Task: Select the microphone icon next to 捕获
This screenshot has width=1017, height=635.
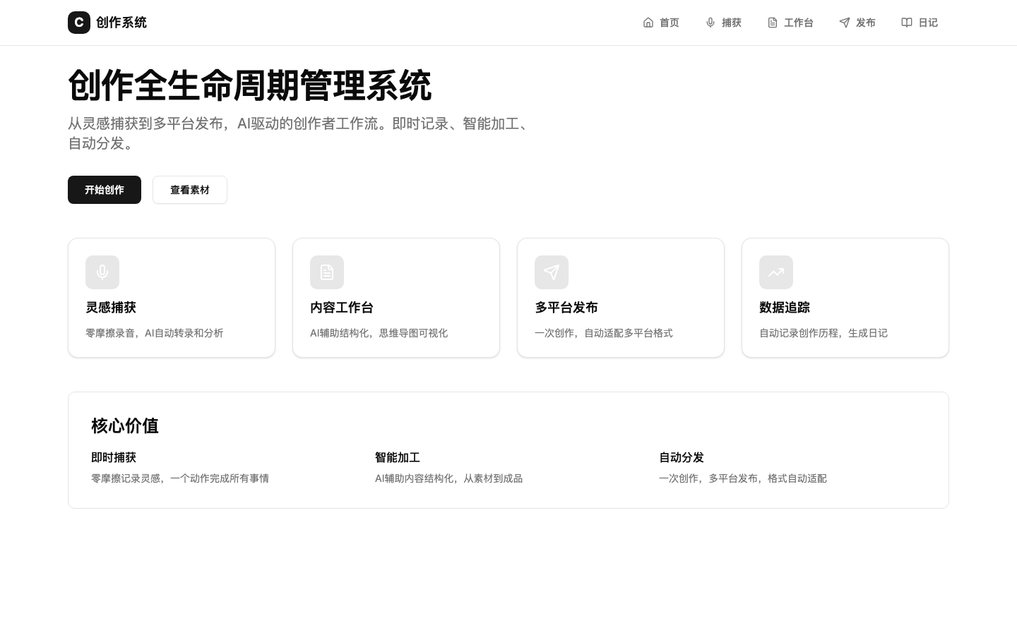Action: tap(710, 23)
